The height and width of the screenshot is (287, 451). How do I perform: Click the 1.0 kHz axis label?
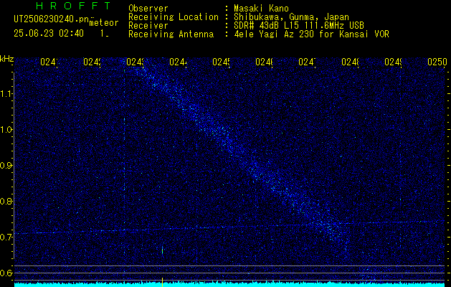6,130
